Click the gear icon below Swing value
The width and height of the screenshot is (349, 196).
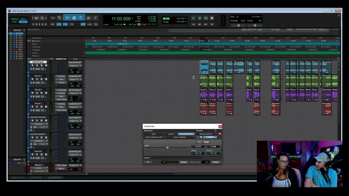coord(255,26)
